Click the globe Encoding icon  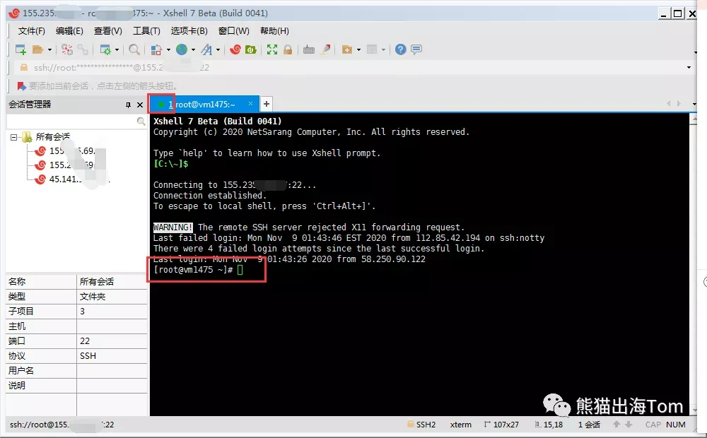click(x=182, y=49)
